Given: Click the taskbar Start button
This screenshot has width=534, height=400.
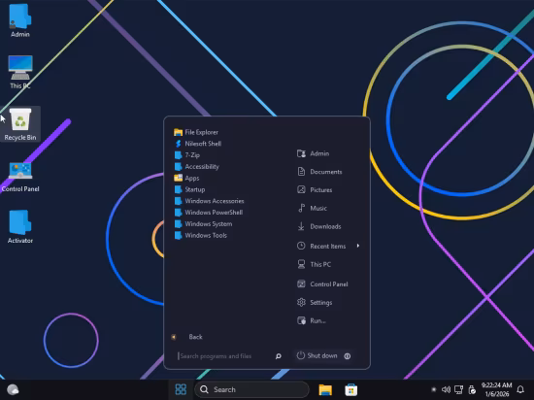Looking at the screenshot, I should (181, 389).
